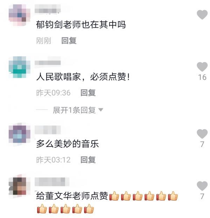Open avatar of the 人民歌唱家 commenter
Screen dimensions: 210x218
tap(19, 67)
